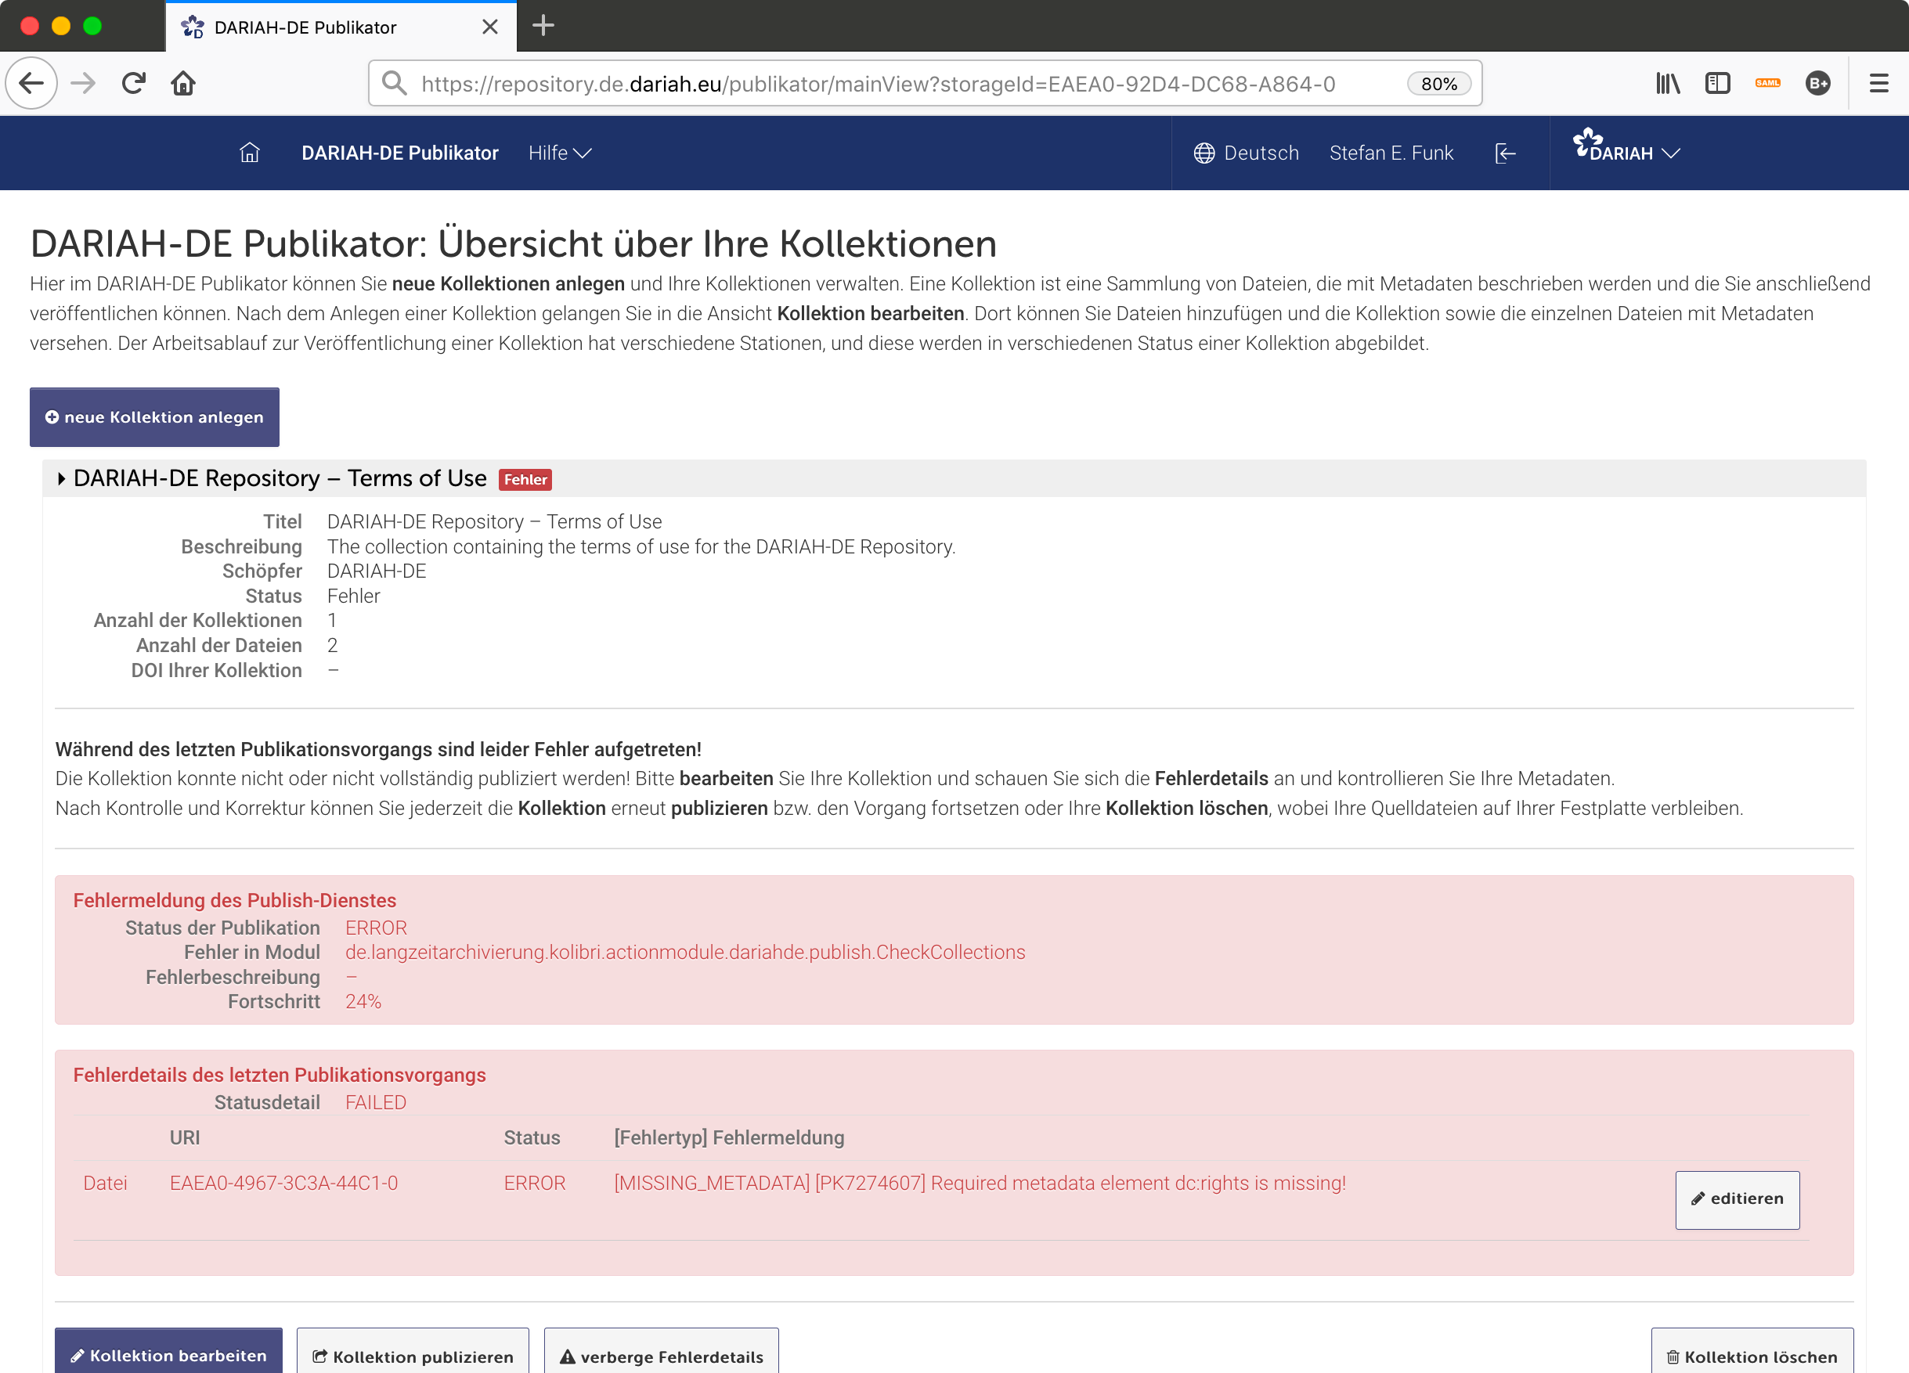
Task: Open the SAML extension icon
Action: 1767,83
